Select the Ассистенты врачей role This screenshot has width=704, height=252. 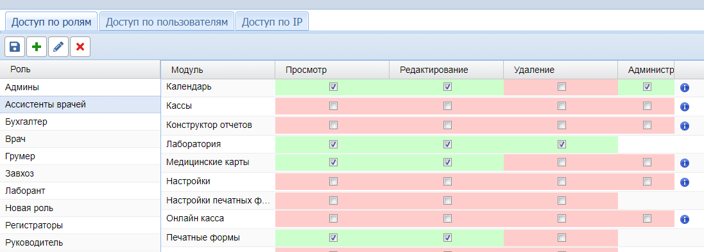tap(80, 104)
